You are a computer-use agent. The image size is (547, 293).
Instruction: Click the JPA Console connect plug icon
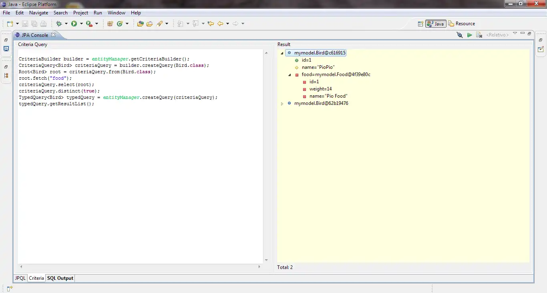click(460, 35)
